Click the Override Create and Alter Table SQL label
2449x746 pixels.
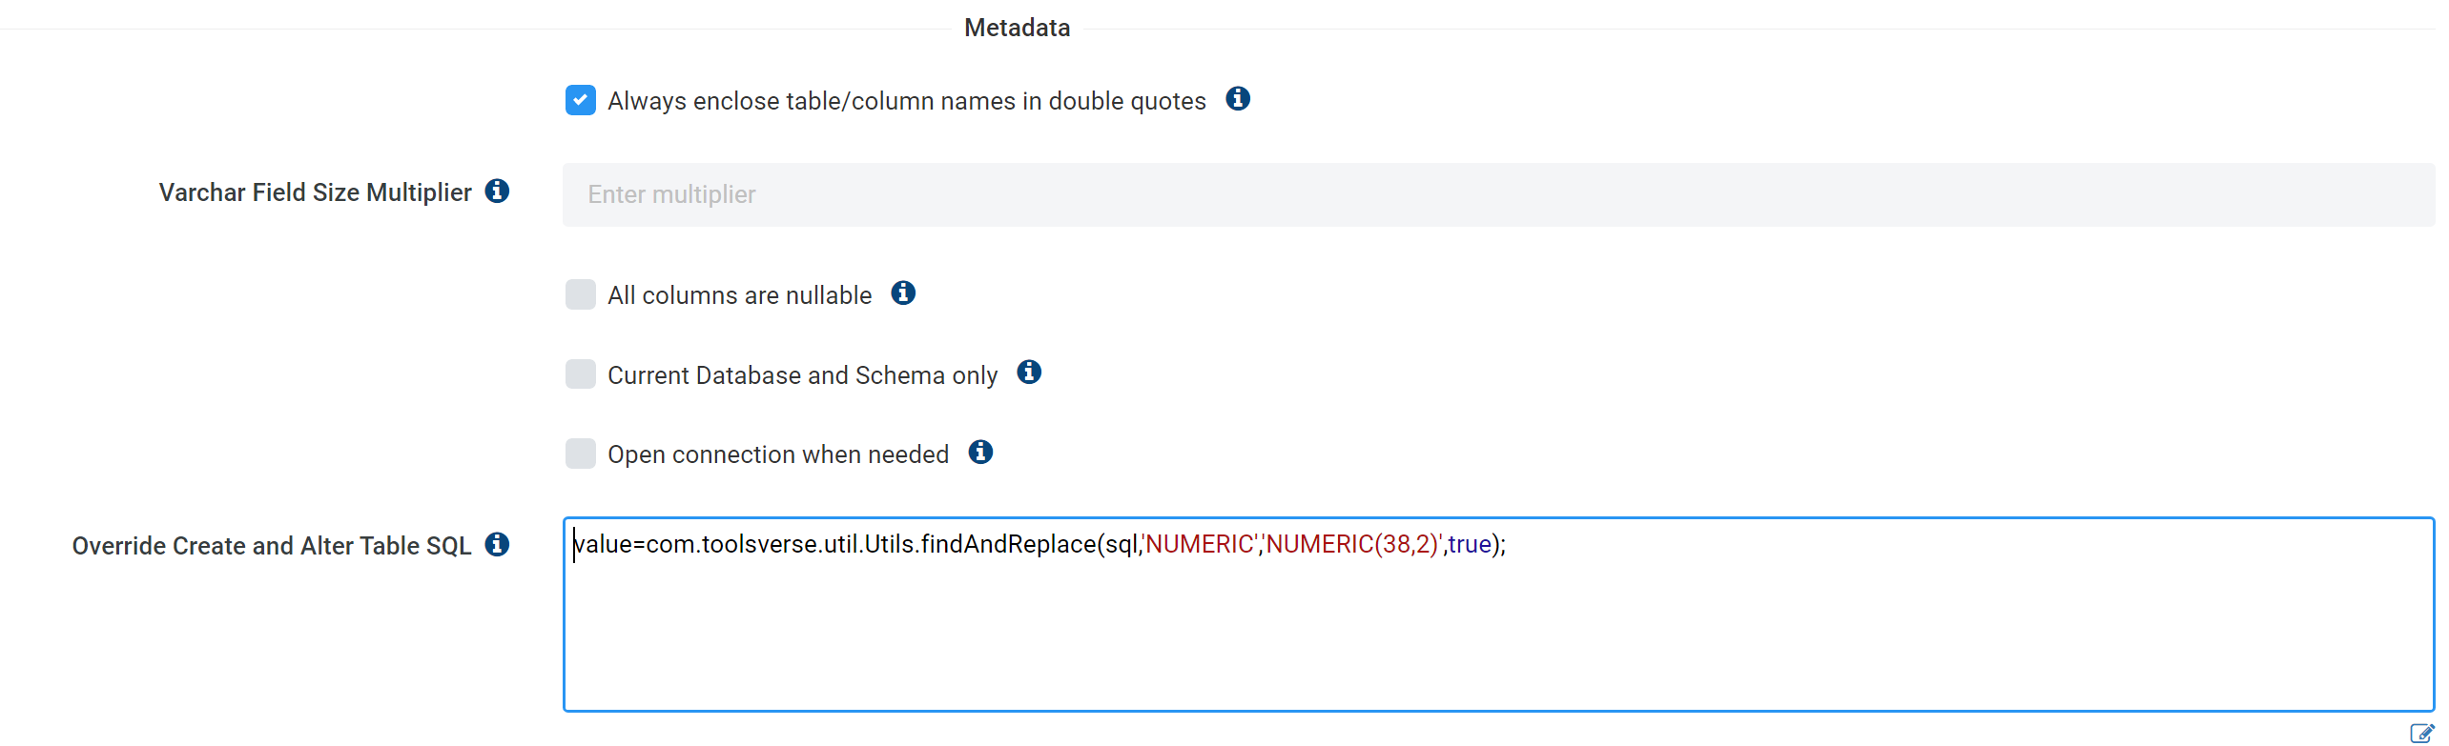click(x=272, y=546)
